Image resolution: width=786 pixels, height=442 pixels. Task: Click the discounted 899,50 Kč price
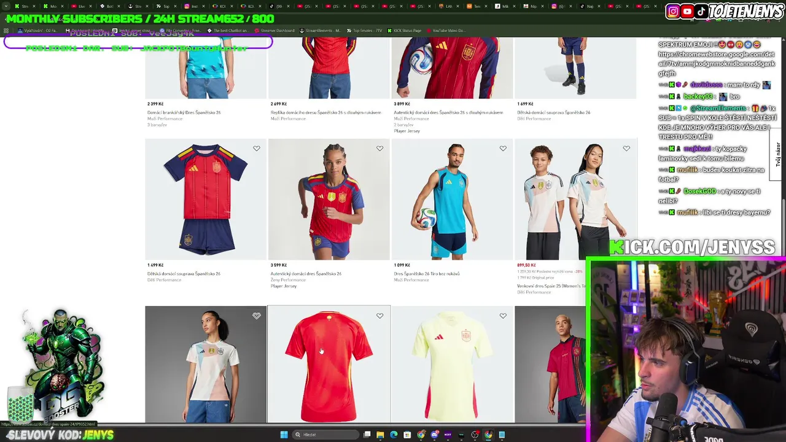pos(526,265)
